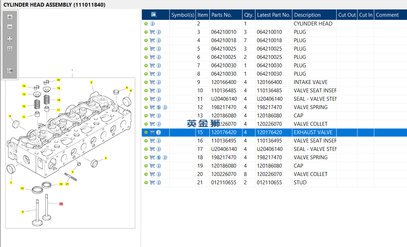Select callout 9 on the diagram
Viewport: 407px width, 247px height.
pyautogui.click(x=23, y=212)
